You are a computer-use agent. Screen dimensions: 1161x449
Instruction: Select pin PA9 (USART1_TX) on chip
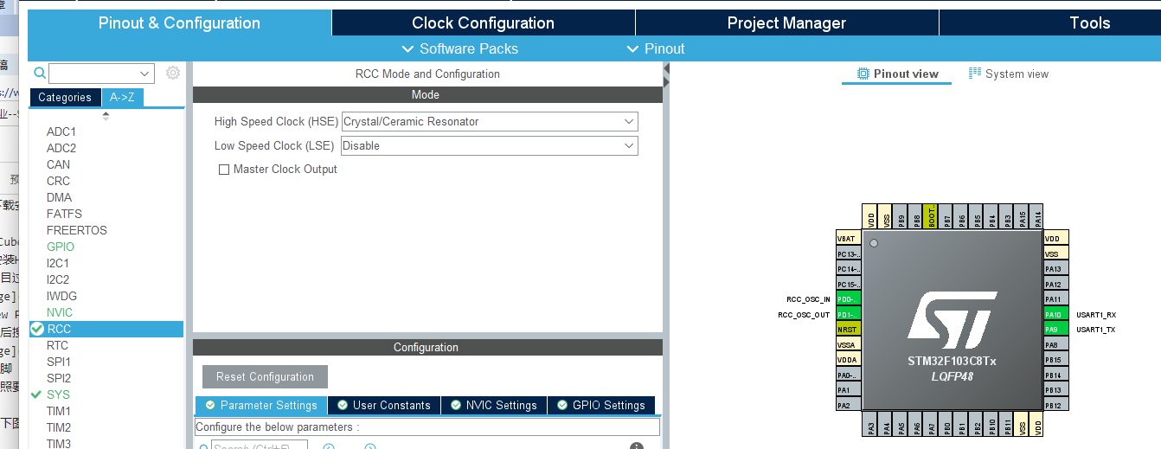pos(1056,330)
